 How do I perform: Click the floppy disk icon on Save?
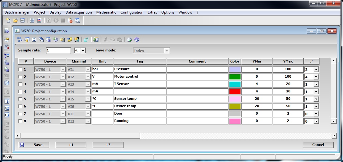point(22,145)
